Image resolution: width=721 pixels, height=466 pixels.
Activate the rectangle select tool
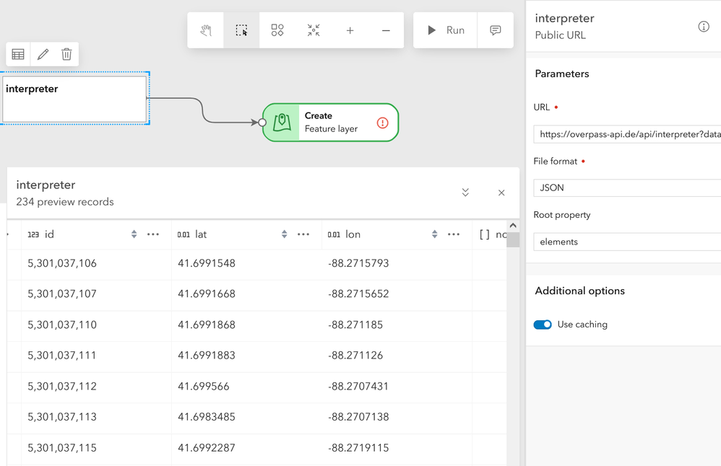tap(241, 30)
